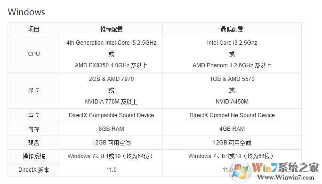
Task: Click the Windows logo watermark icon
Action: (x=241, y=172)
